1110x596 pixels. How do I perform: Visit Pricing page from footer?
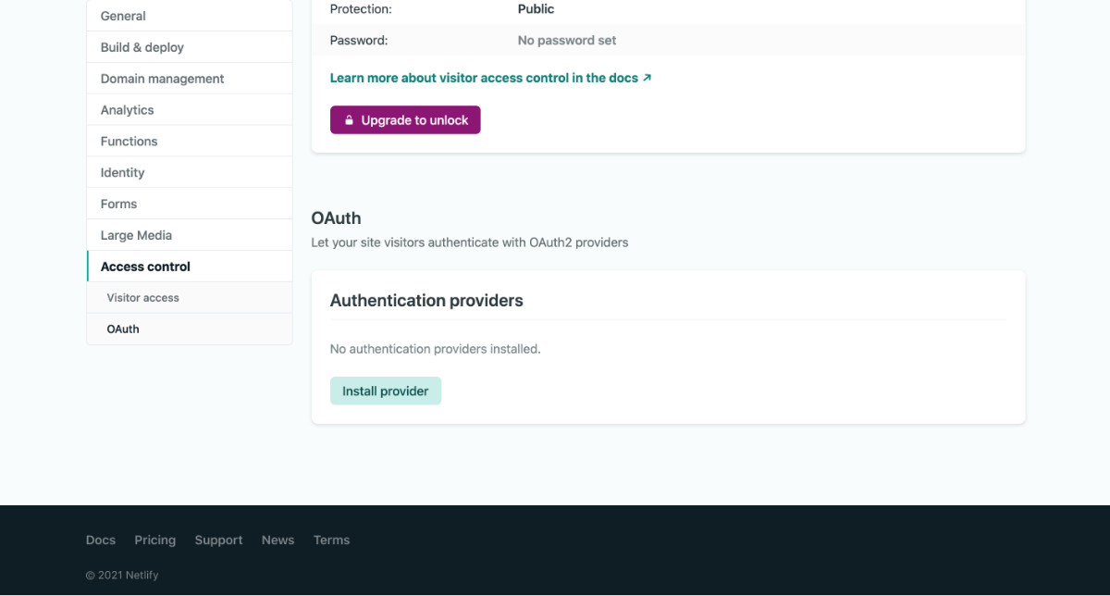coord(154,540)
